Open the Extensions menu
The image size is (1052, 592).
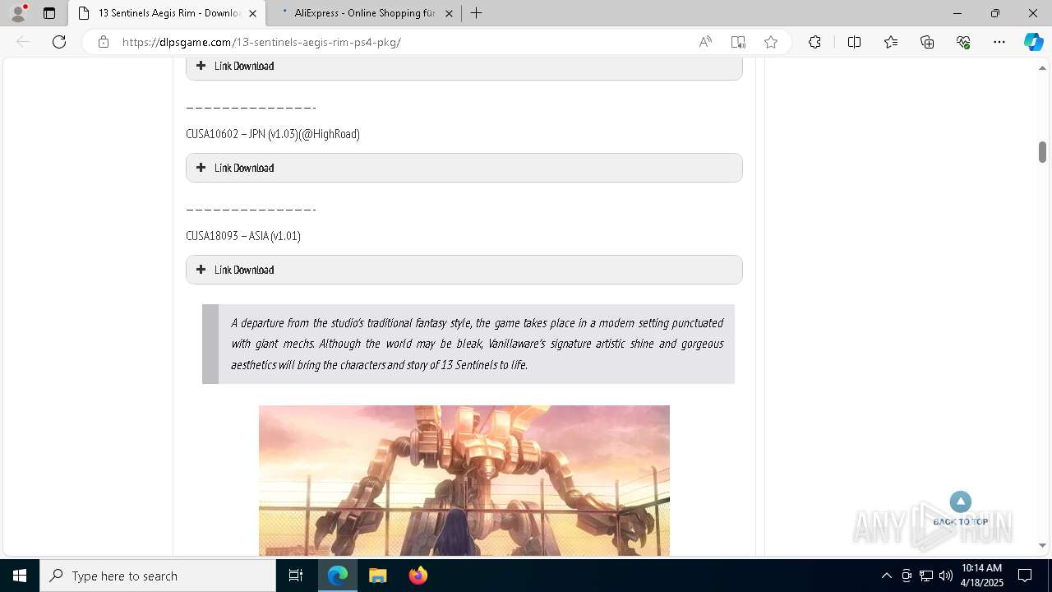814,42
